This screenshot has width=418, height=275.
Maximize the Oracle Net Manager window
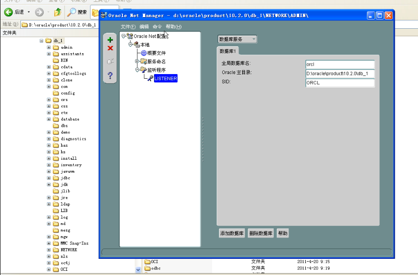tap(379, 15)
